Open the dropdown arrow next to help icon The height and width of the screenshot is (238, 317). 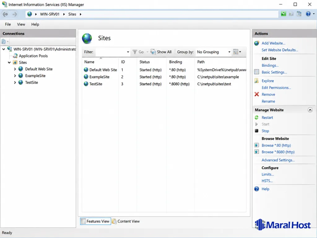coord(314,14)
